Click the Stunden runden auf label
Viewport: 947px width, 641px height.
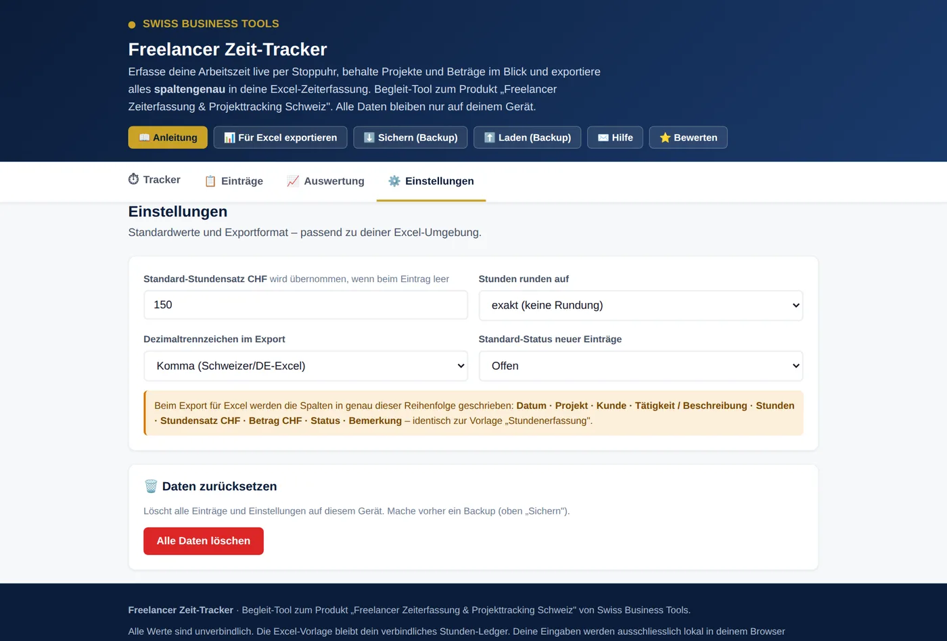point(524,279)
